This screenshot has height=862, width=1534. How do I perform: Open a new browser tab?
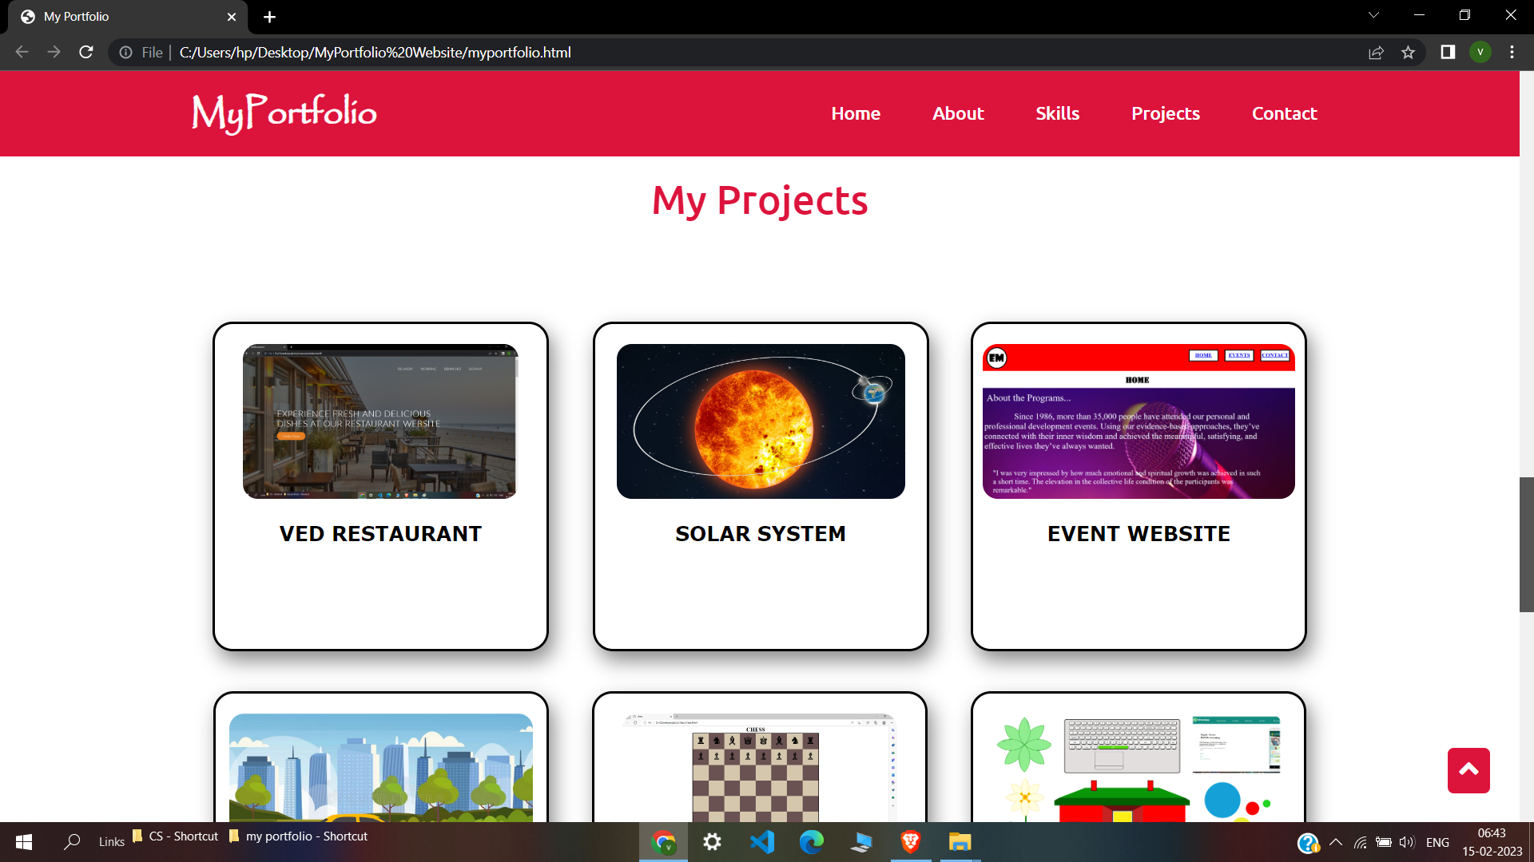pyautogui.click(x=269, y=17)
